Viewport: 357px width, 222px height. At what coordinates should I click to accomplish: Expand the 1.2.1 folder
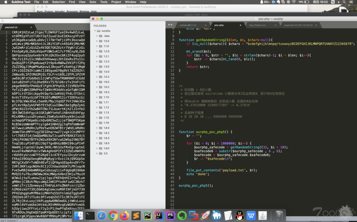pyautogui.click(x=97, y=56)
